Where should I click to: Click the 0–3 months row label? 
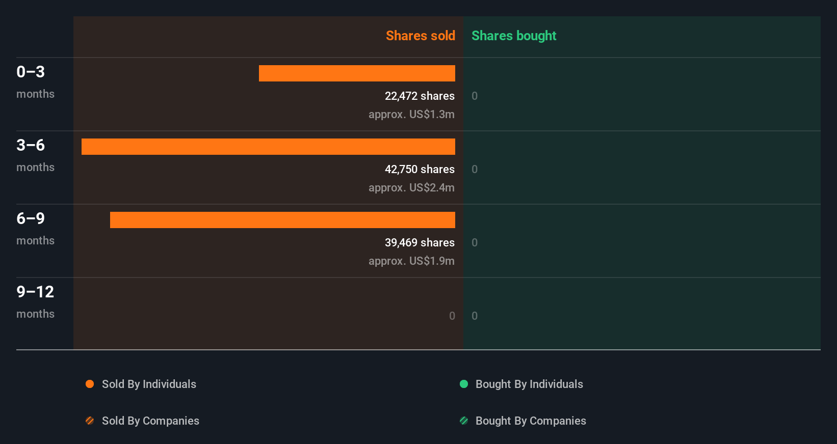pyautogui.click(x=35, y=82)
